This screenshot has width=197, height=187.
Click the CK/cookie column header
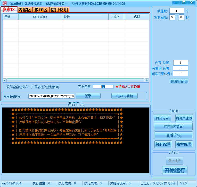40,17
